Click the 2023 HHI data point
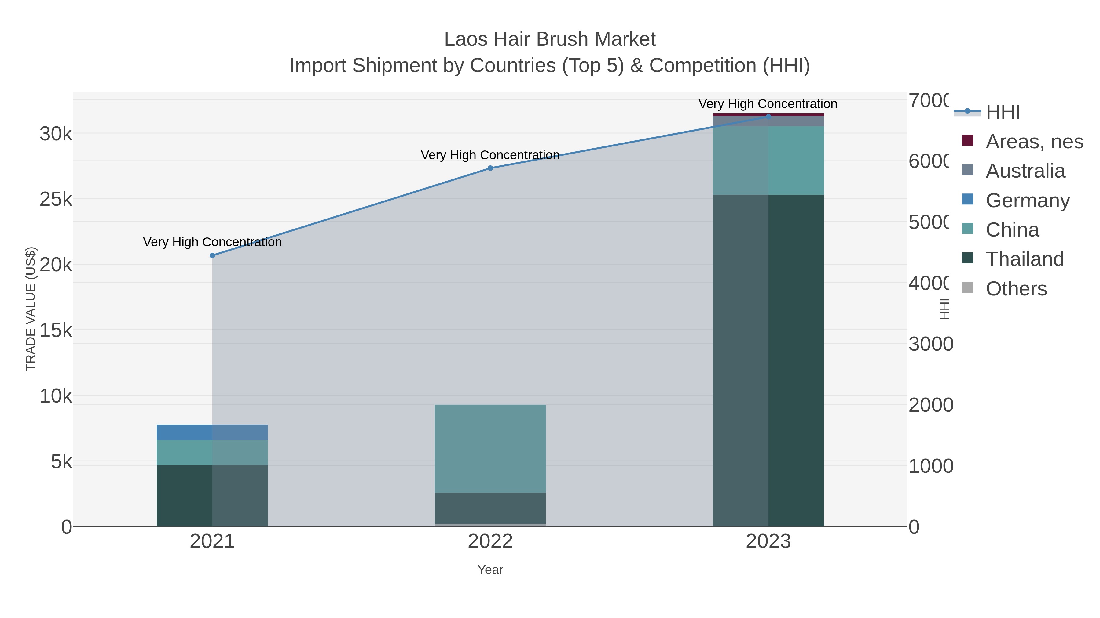The image size is (1100, 618). click(768, 117)
